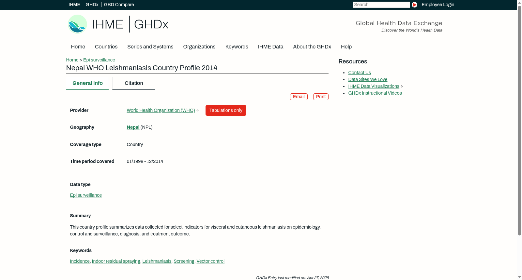This screenshot has width=522, height=280.
Task: Click the IHME link in top bar
Action: pos(74,5)
